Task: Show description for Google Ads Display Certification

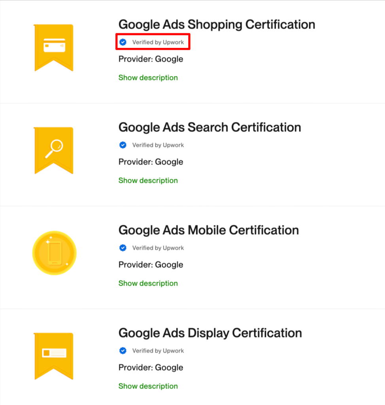Action: (x=148, y=386)
